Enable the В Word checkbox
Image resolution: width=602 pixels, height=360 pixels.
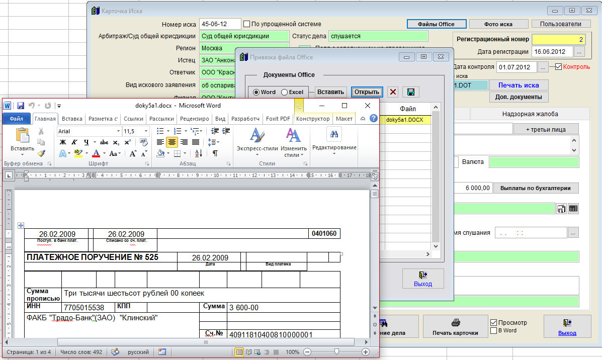493,330
